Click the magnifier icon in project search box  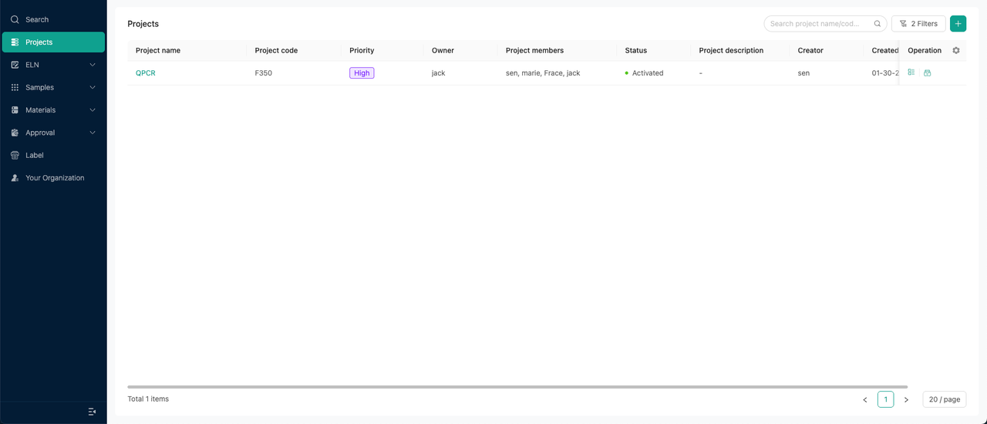click(878, 24)
